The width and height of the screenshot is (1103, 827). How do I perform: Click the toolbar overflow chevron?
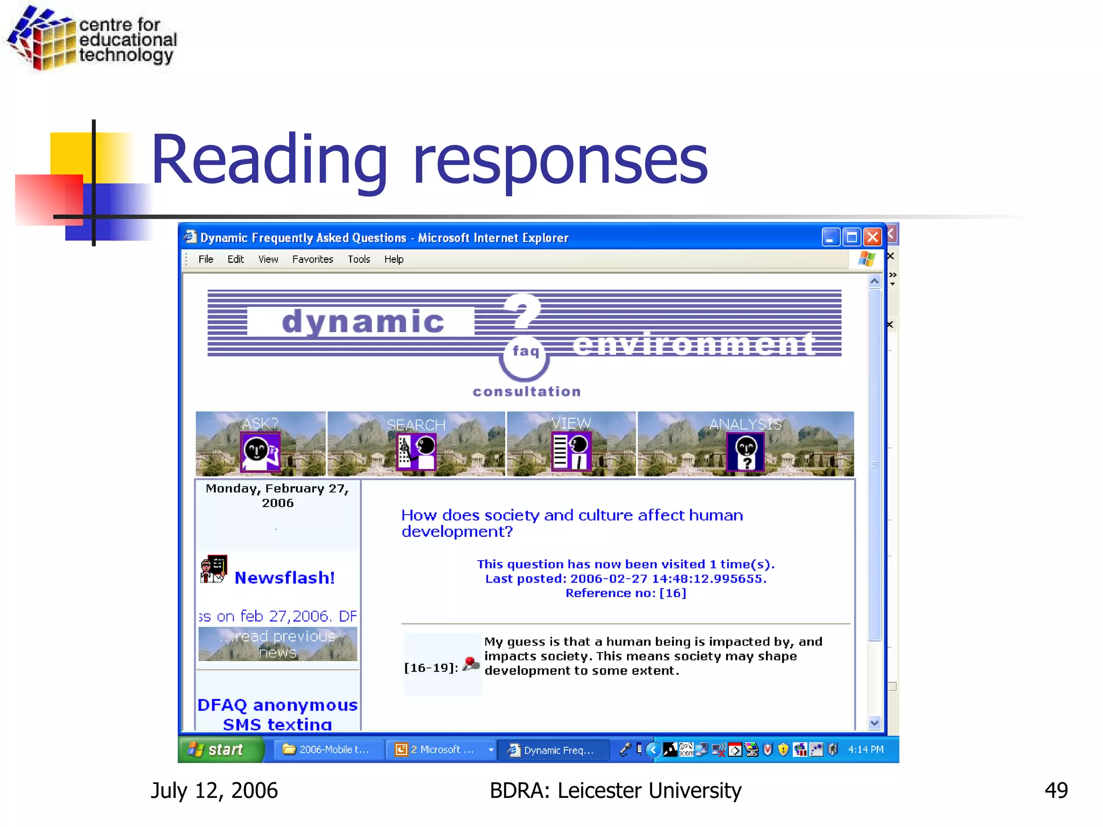pos(892,276)
